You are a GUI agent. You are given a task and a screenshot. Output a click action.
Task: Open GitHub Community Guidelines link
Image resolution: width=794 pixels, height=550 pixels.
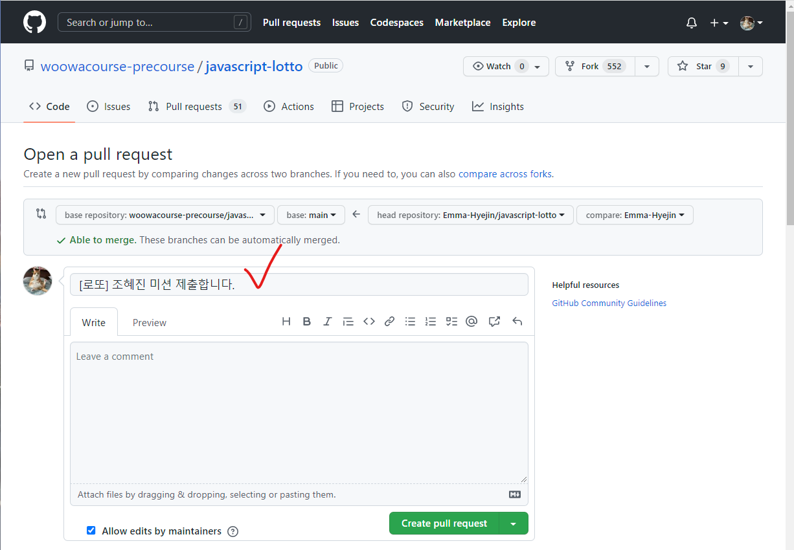[609, 303]
